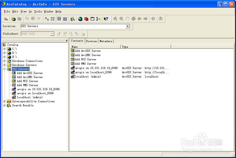This screenshot has height=158, width=236.
Task: Launch ArcMap from the toolbar
Action: tap(80, 19)
